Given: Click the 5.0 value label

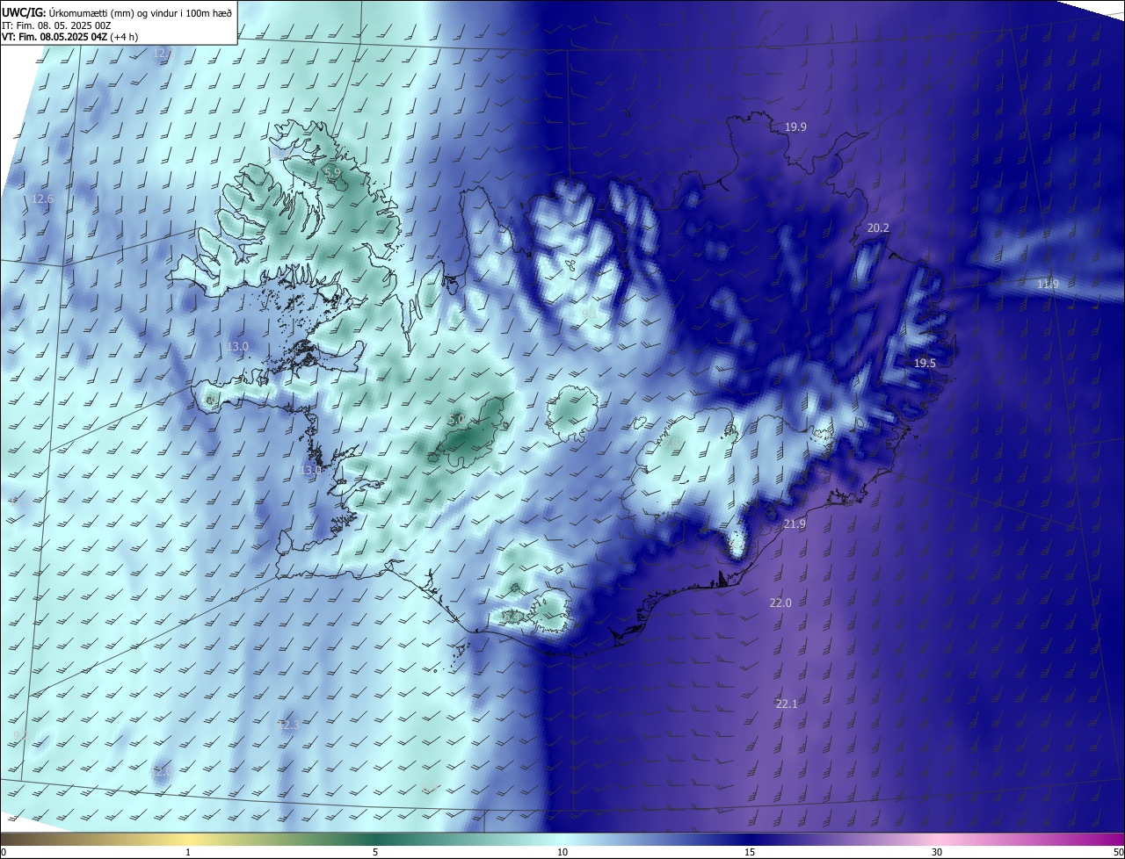Looking at the screenshot, I should (456, 420).
